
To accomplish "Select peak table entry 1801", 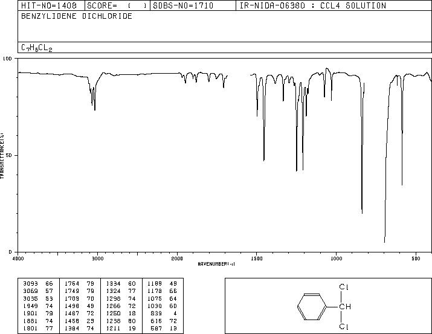I will [x=31, y=328].
